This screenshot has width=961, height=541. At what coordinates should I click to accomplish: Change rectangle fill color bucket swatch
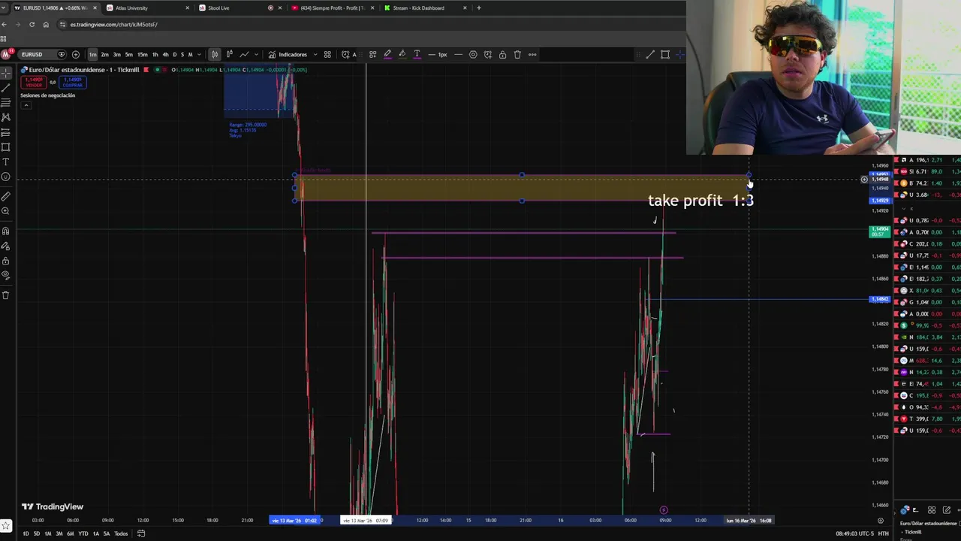pos(402,54)
